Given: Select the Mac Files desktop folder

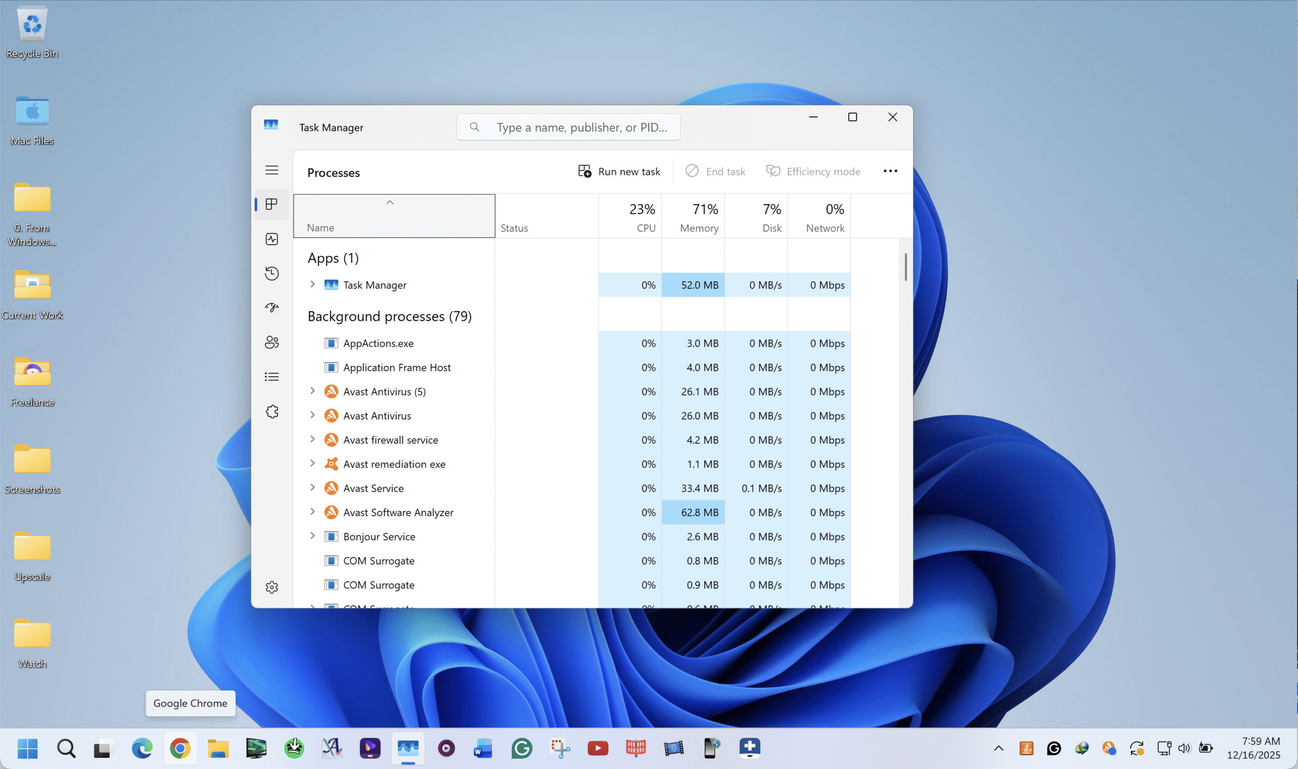Looking at the screenshot, I should [32, 120].
